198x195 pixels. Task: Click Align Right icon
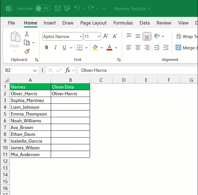147,47
